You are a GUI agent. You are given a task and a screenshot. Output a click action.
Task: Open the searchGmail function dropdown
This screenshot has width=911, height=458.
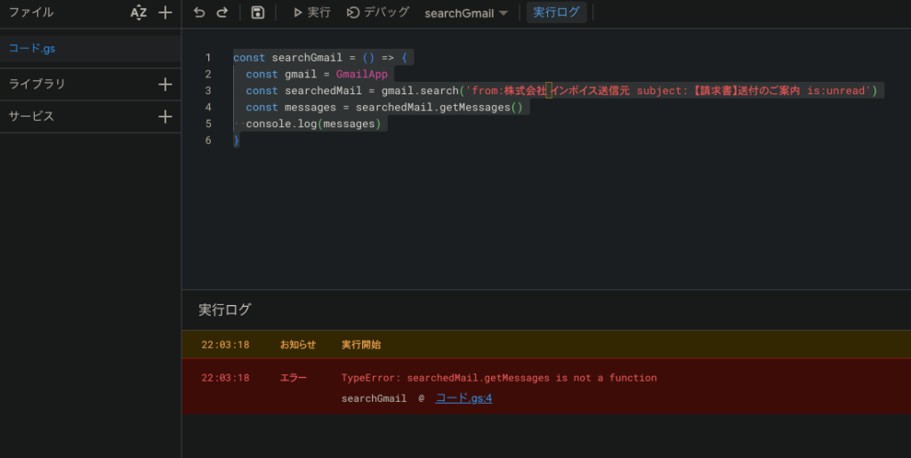(466, 13)
